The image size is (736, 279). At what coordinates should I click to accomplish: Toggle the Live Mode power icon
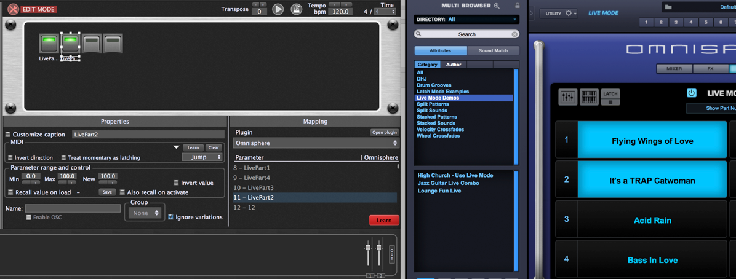click(x=692, y=93)
